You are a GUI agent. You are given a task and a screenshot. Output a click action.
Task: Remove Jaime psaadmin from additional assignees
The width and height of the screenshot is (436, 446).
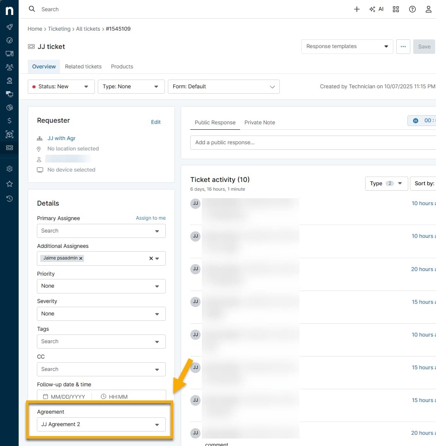tap(81, 258)
